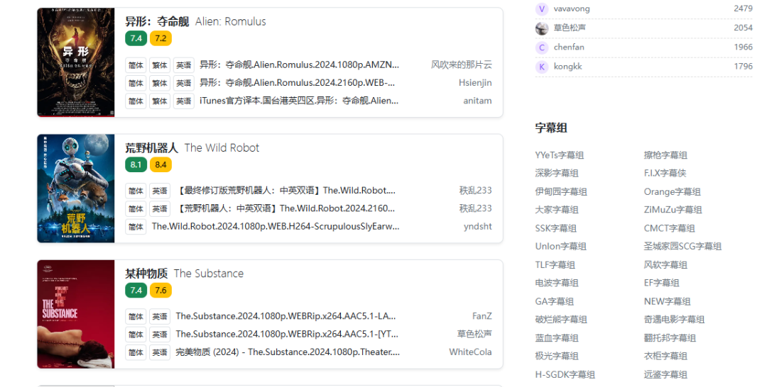
Task: Click 简体 tag on yndsht row
Action: (x=136, y=227)
